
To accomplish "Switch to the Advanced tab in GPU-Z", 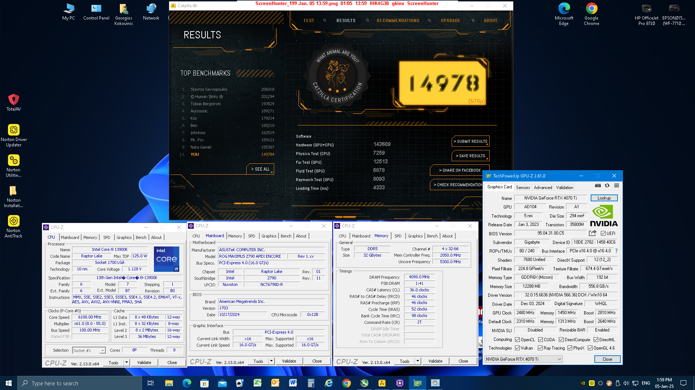I will 543,187.
